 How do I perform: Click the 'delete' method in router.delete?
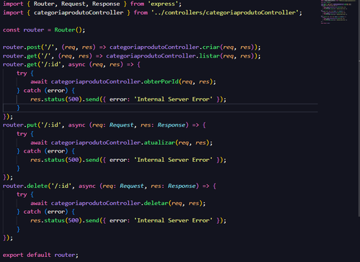tap(37, 186)
